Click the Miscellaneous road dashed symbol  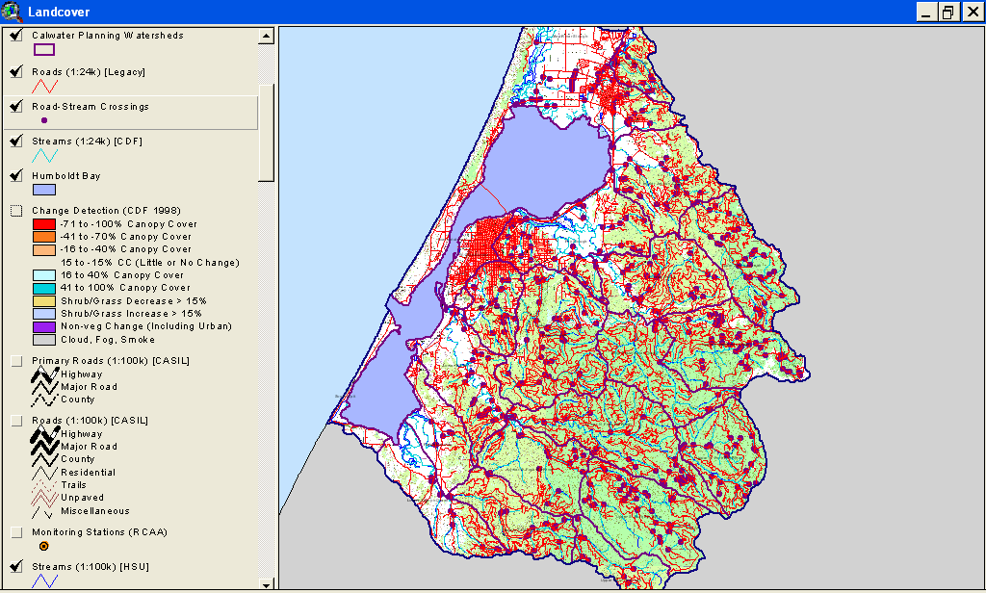coord(44,511)
